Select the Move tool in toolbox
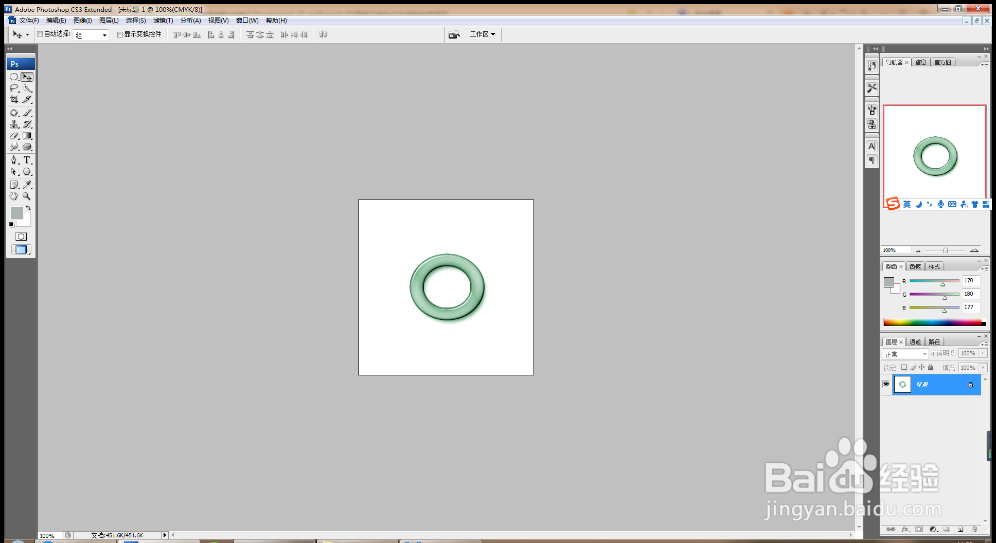 click(27, 77)
